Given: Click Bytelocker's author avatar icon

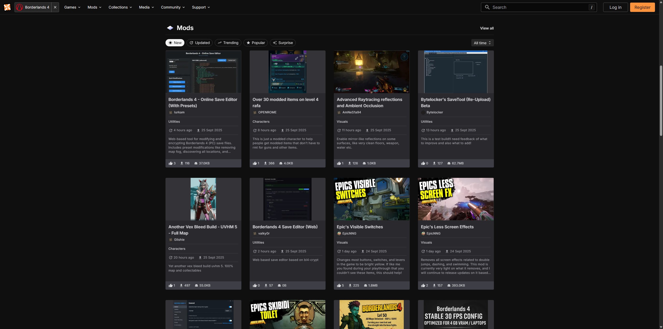Looking at the screenshot, I should pos(423,112).
